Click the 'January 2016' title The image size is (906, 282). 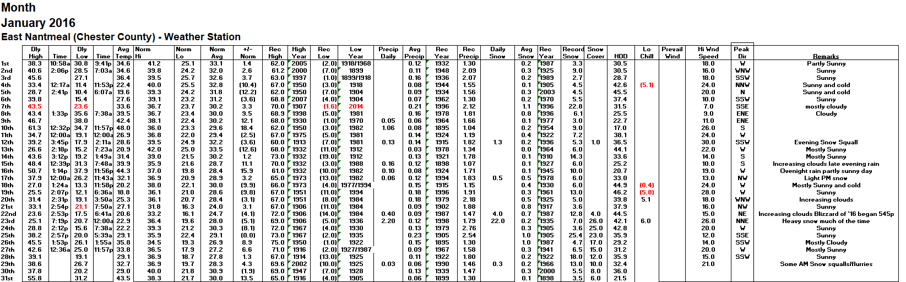pyautogui.click(x=38, y=23)
